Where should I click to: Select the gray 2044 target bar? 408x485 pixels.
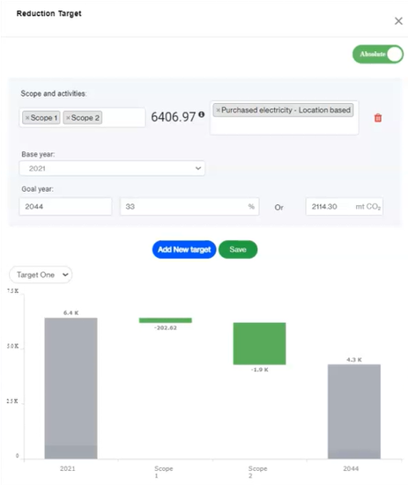pos(354,411)
